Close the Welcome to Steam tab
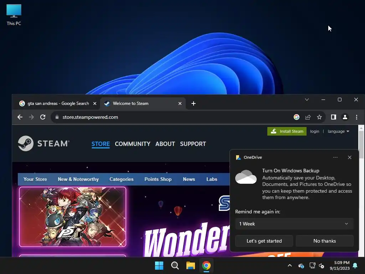 [x=180, y=103]
